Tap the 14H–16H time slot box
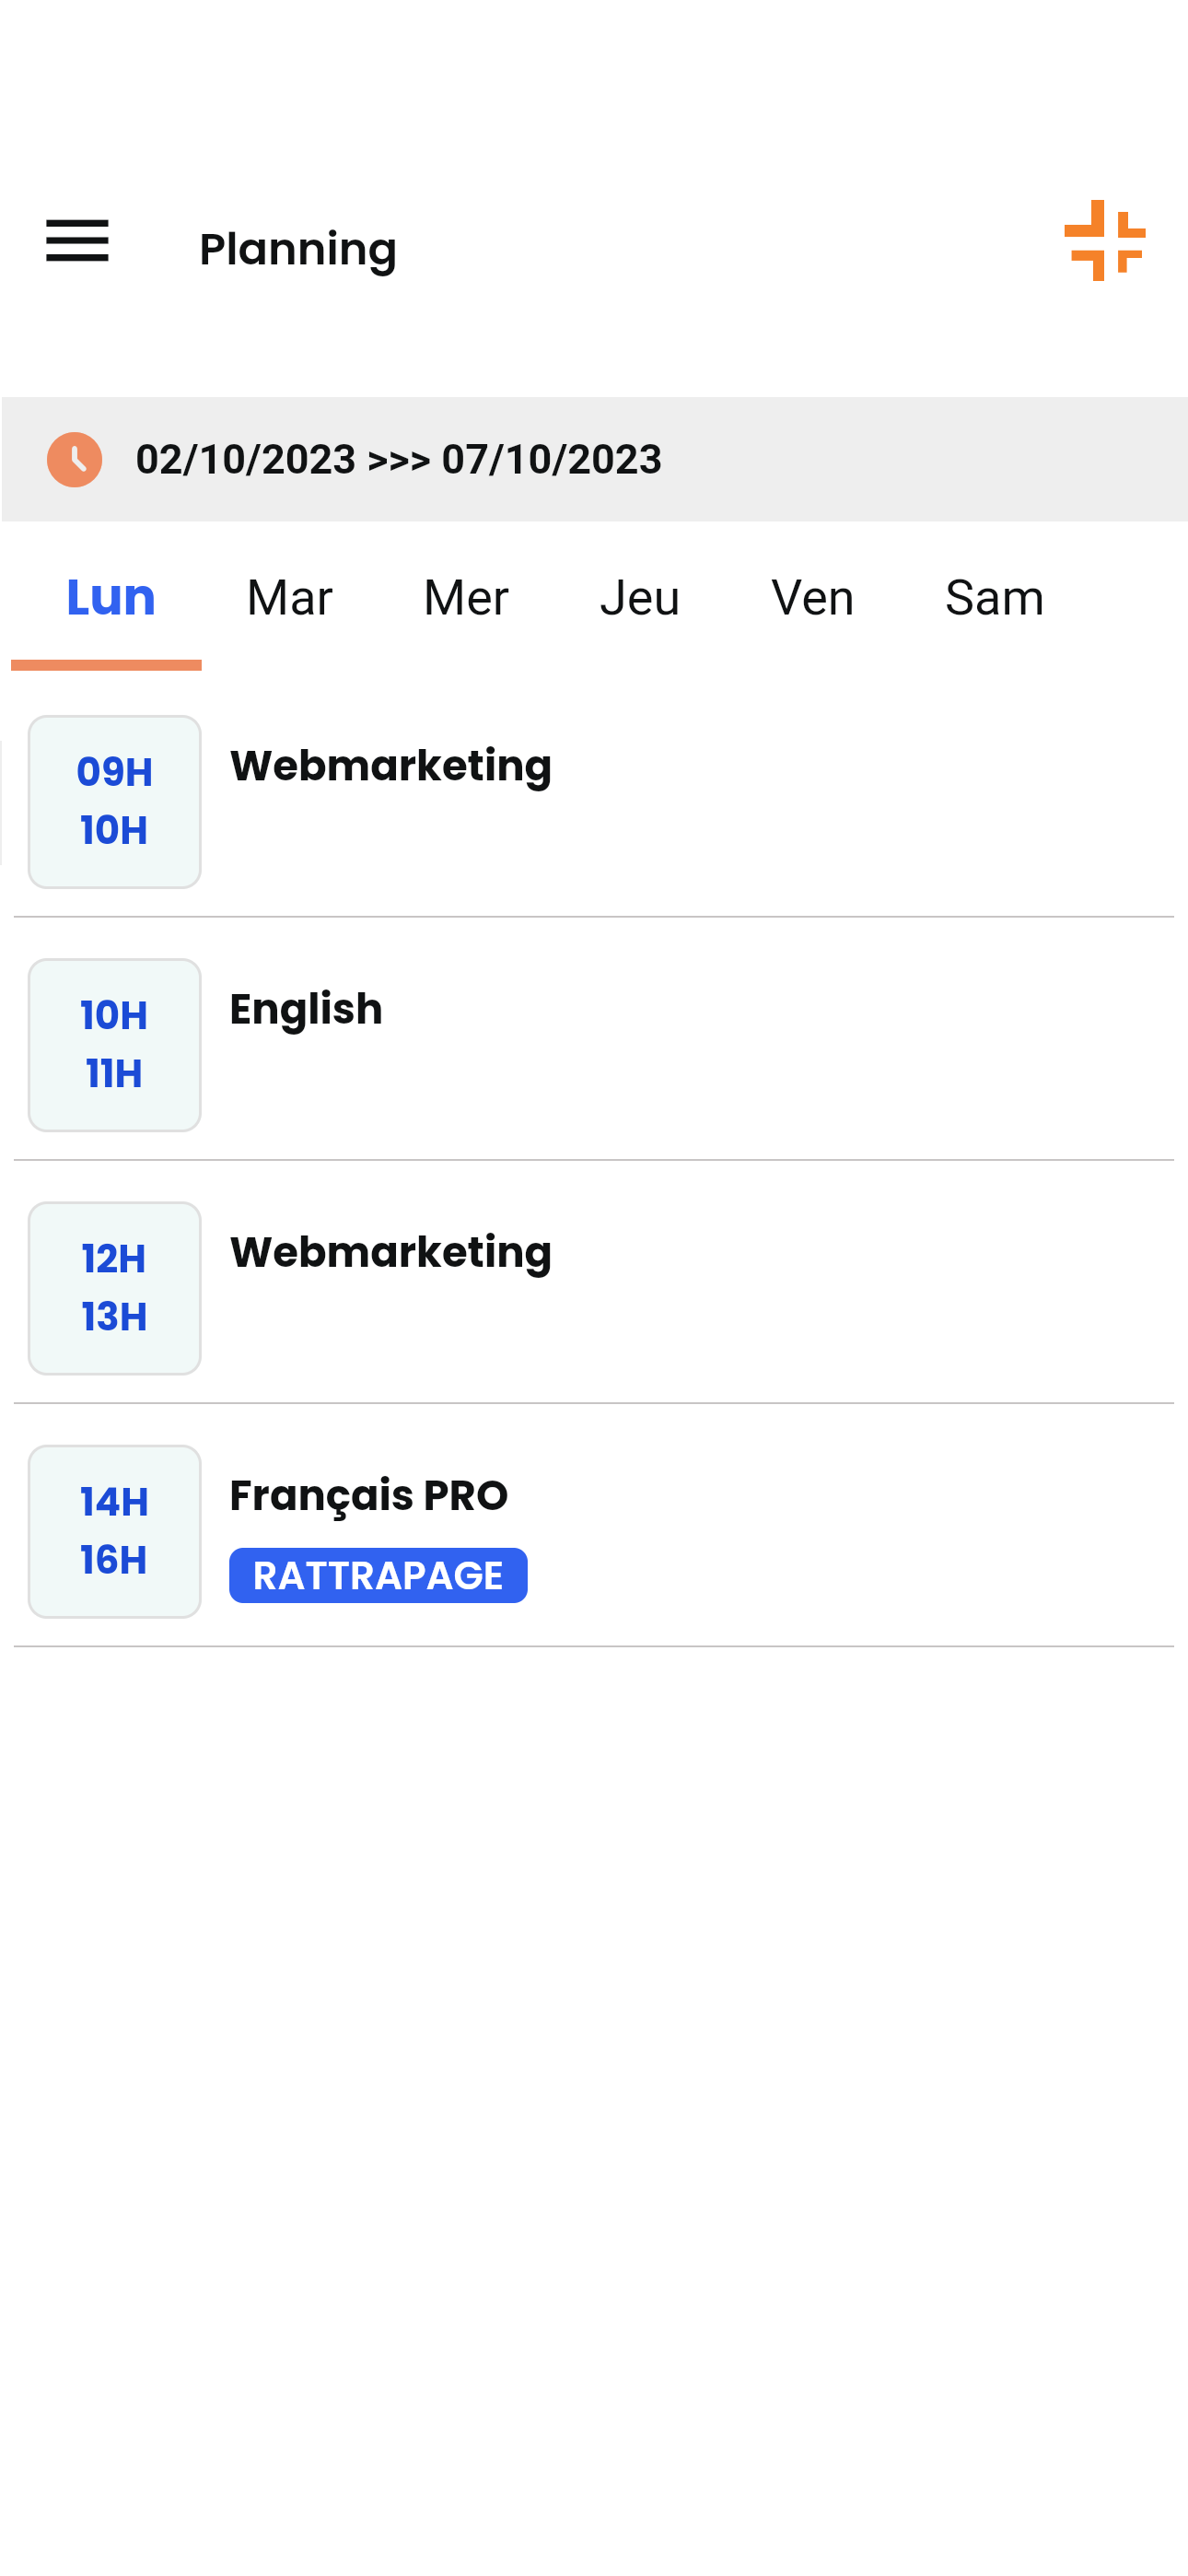1188x2576 pixels. [x=114, y=1531]
